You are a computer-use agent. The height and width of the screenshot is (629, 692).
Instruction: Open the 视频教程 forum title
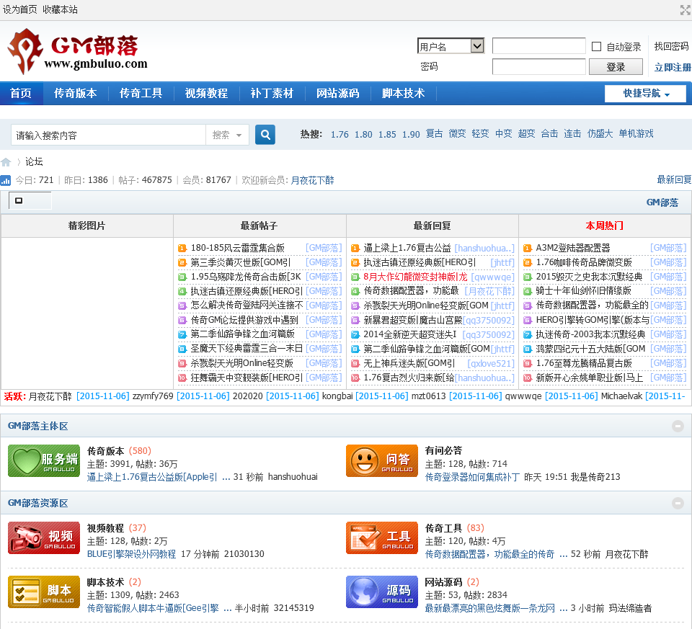(105, 528)
